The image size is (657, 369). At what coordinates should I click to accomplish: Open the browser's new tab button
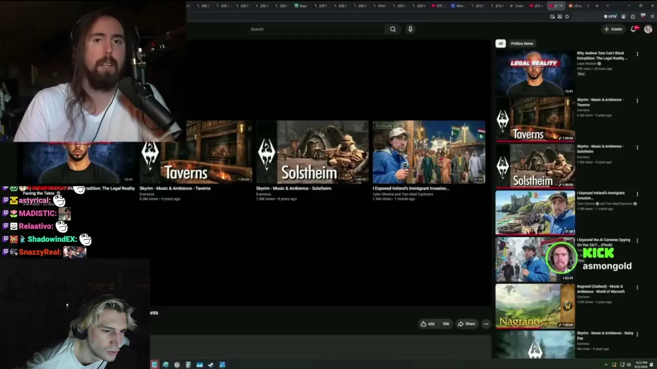[596, 6]
